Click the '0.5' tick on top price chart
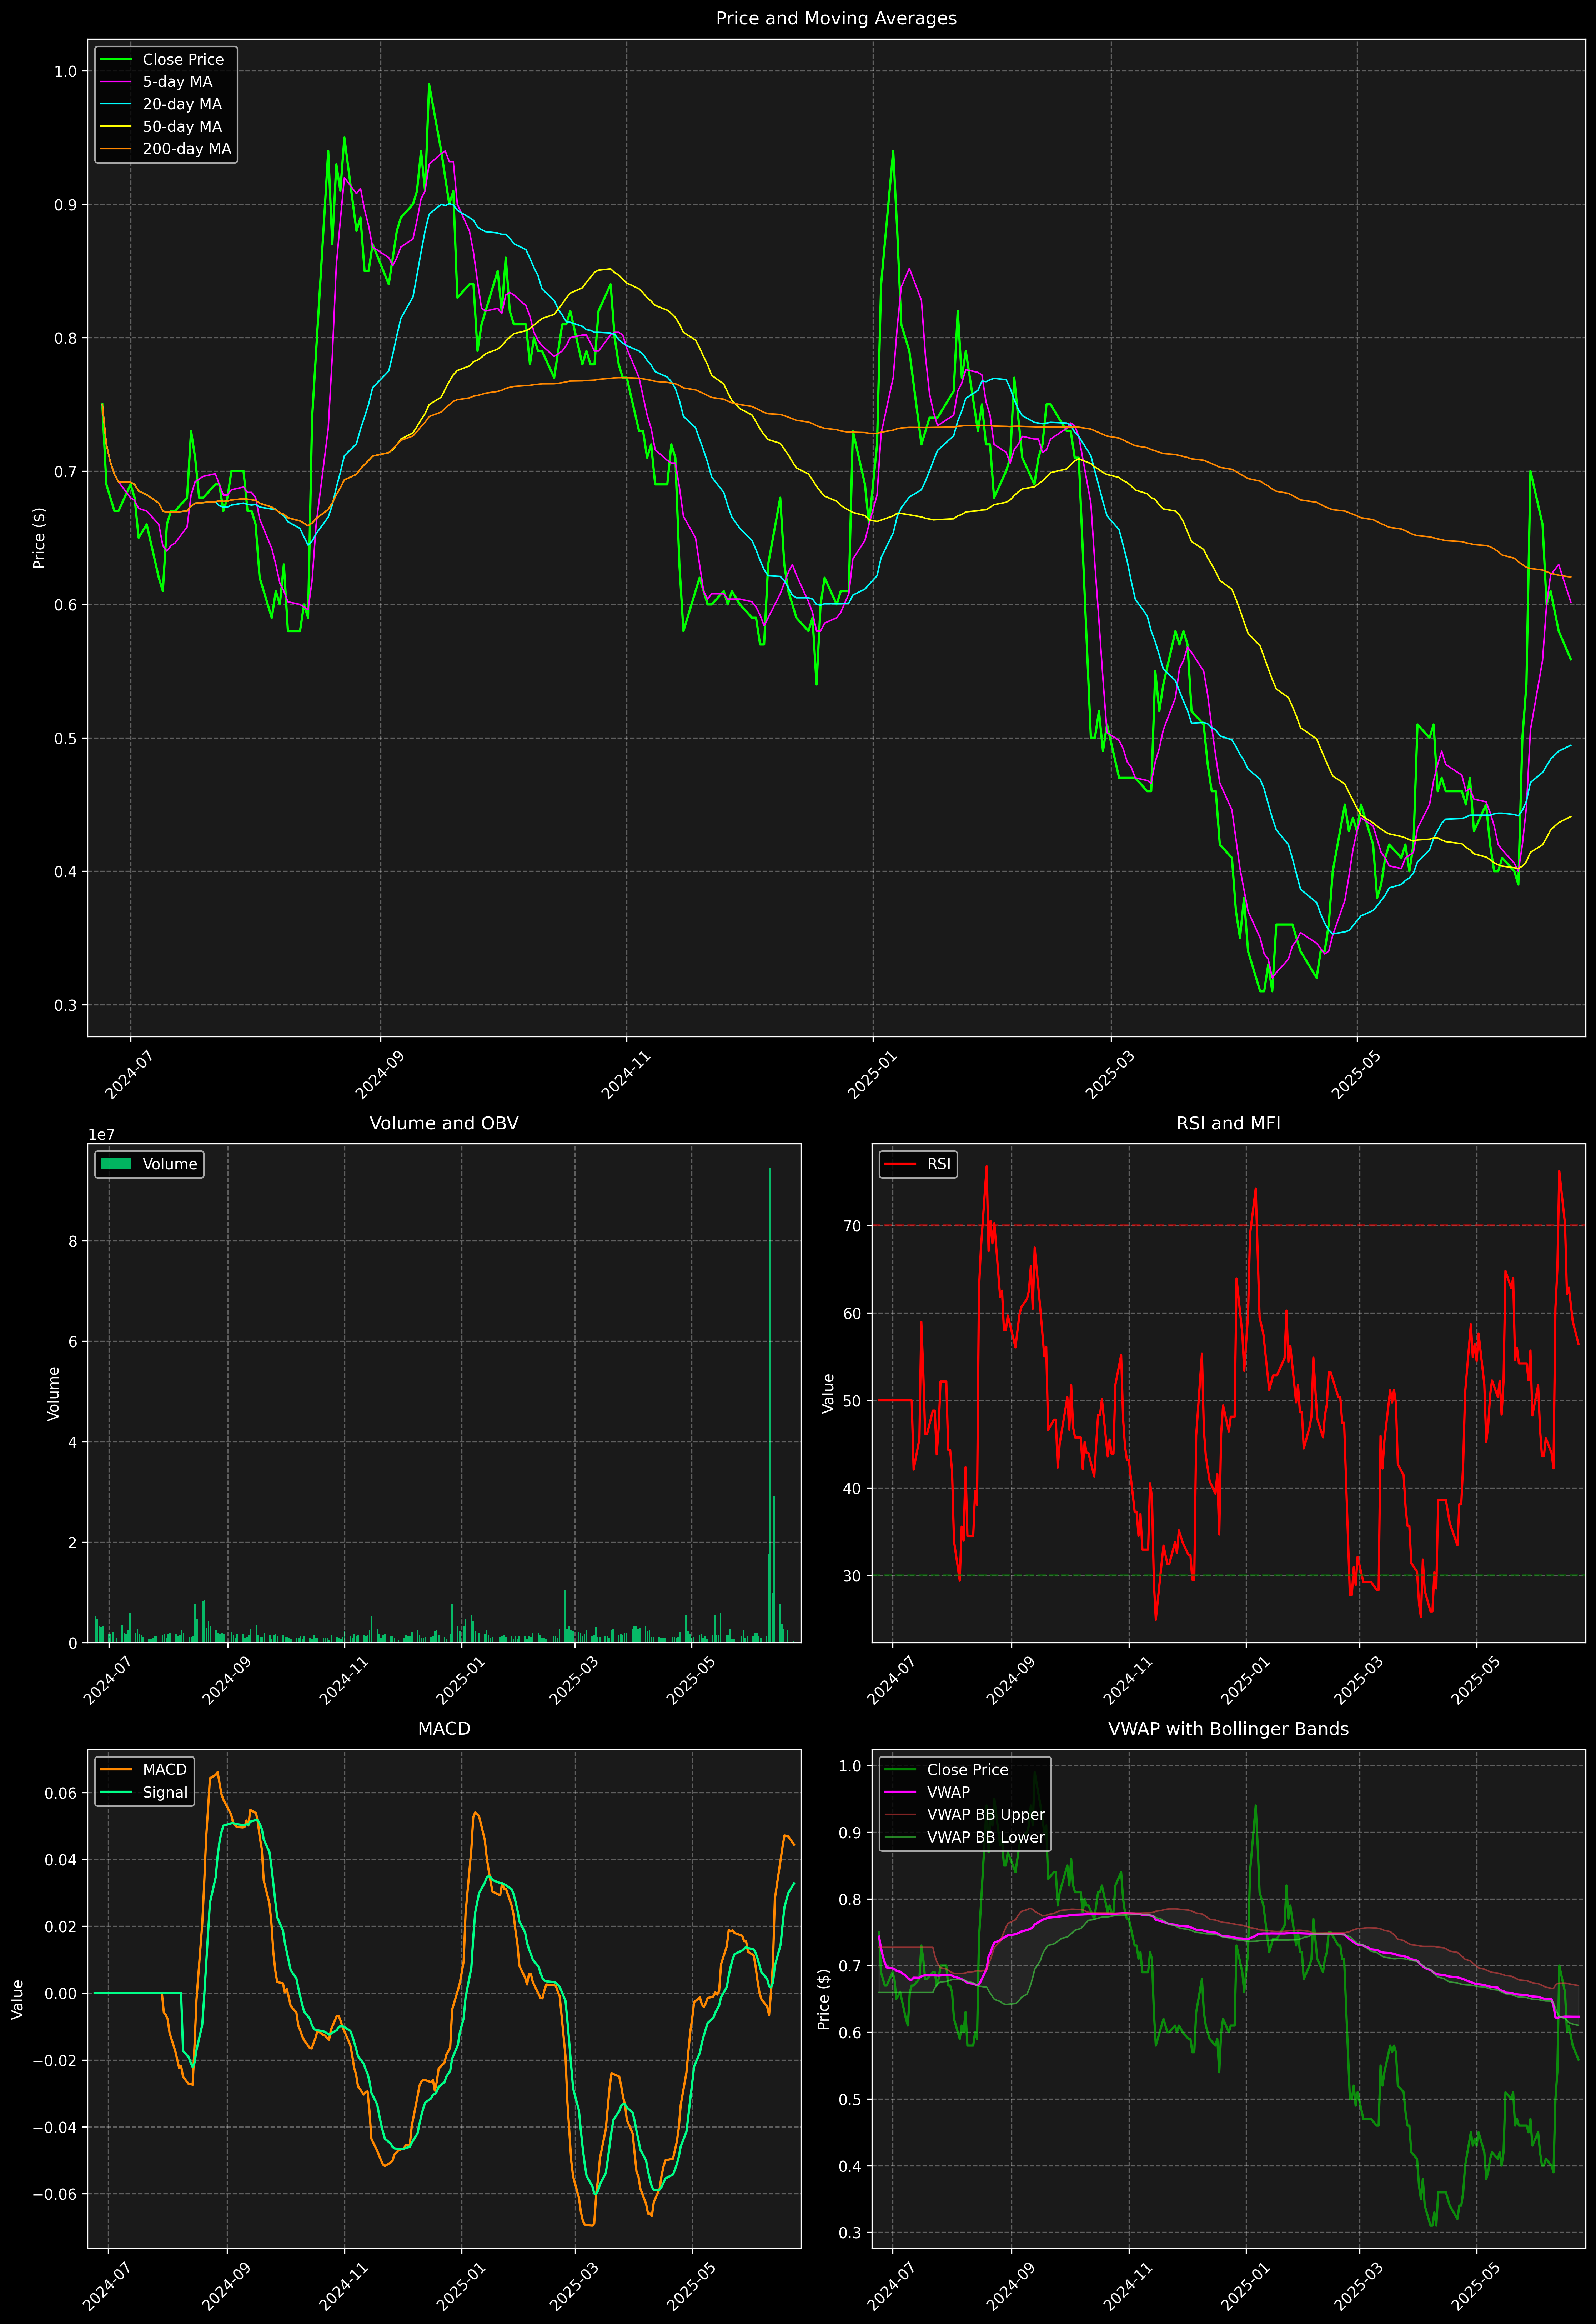This screenshot has width=1596, height=2324. (65, 738)
